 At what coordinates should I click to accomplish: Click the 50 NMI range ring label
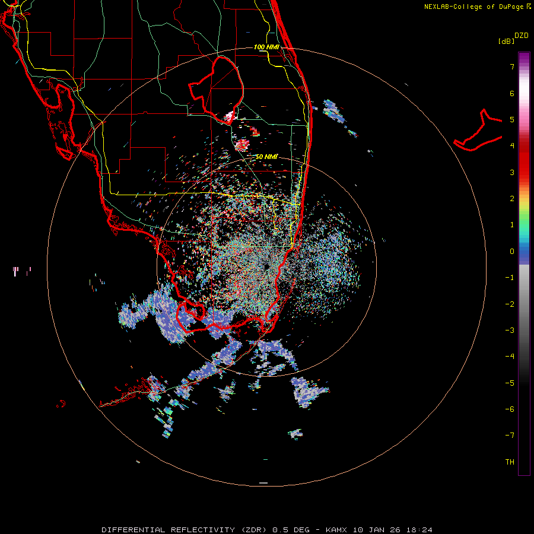(266, 157)
